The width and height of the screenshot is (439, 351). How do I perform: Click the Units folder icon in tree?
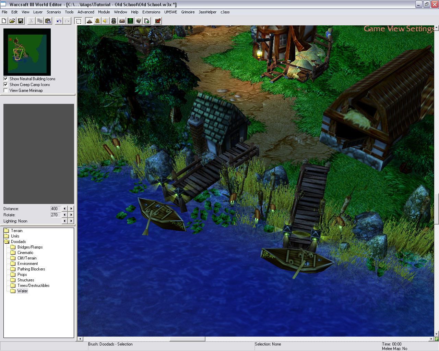(x=7, y=236)
